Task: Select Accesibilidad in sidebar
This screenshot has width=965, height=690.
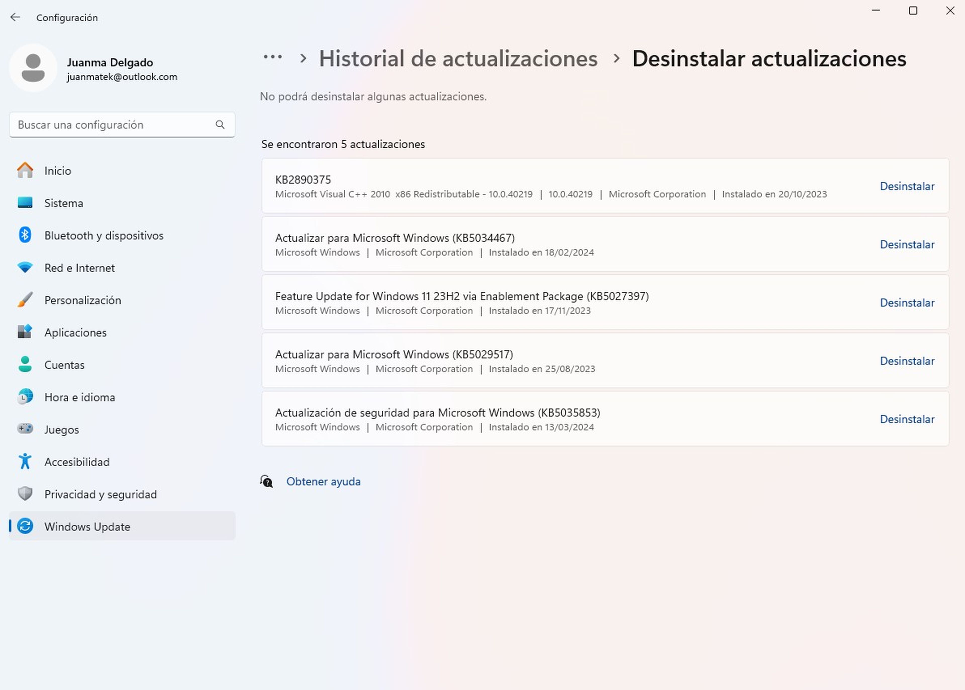Action: point(122,462)
